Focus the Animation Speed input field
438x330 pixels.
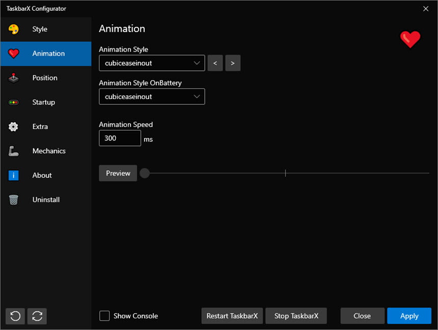coord(120,138)
